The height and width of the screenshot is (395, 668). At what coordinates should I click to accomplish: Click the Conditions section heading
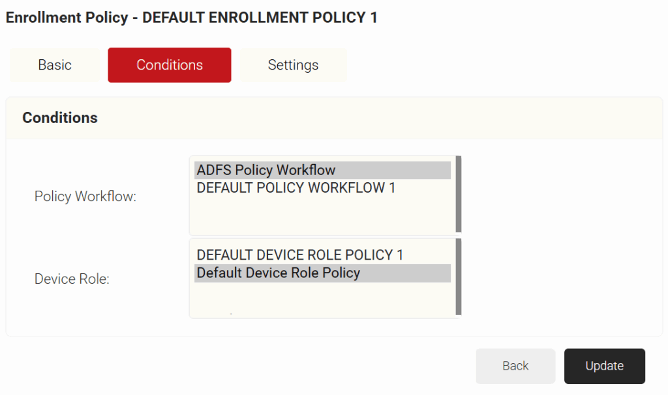(60, 118)
